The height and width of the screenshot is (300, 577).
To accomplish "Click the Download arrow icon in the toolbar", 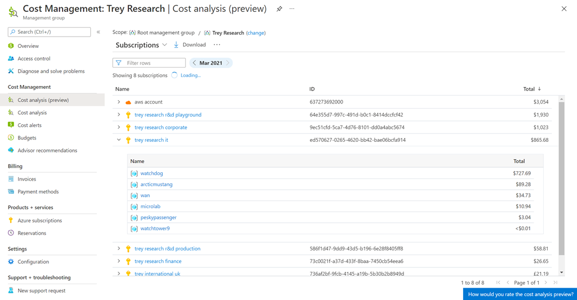I will point(176,45).
